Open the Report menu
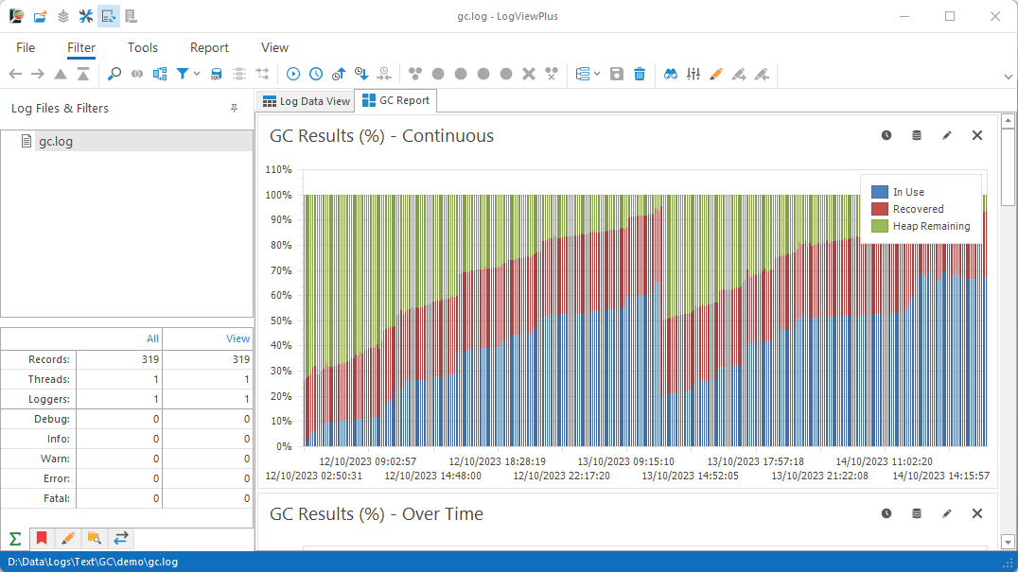This screenshot has height=572, width=1018. pos(209,47)
